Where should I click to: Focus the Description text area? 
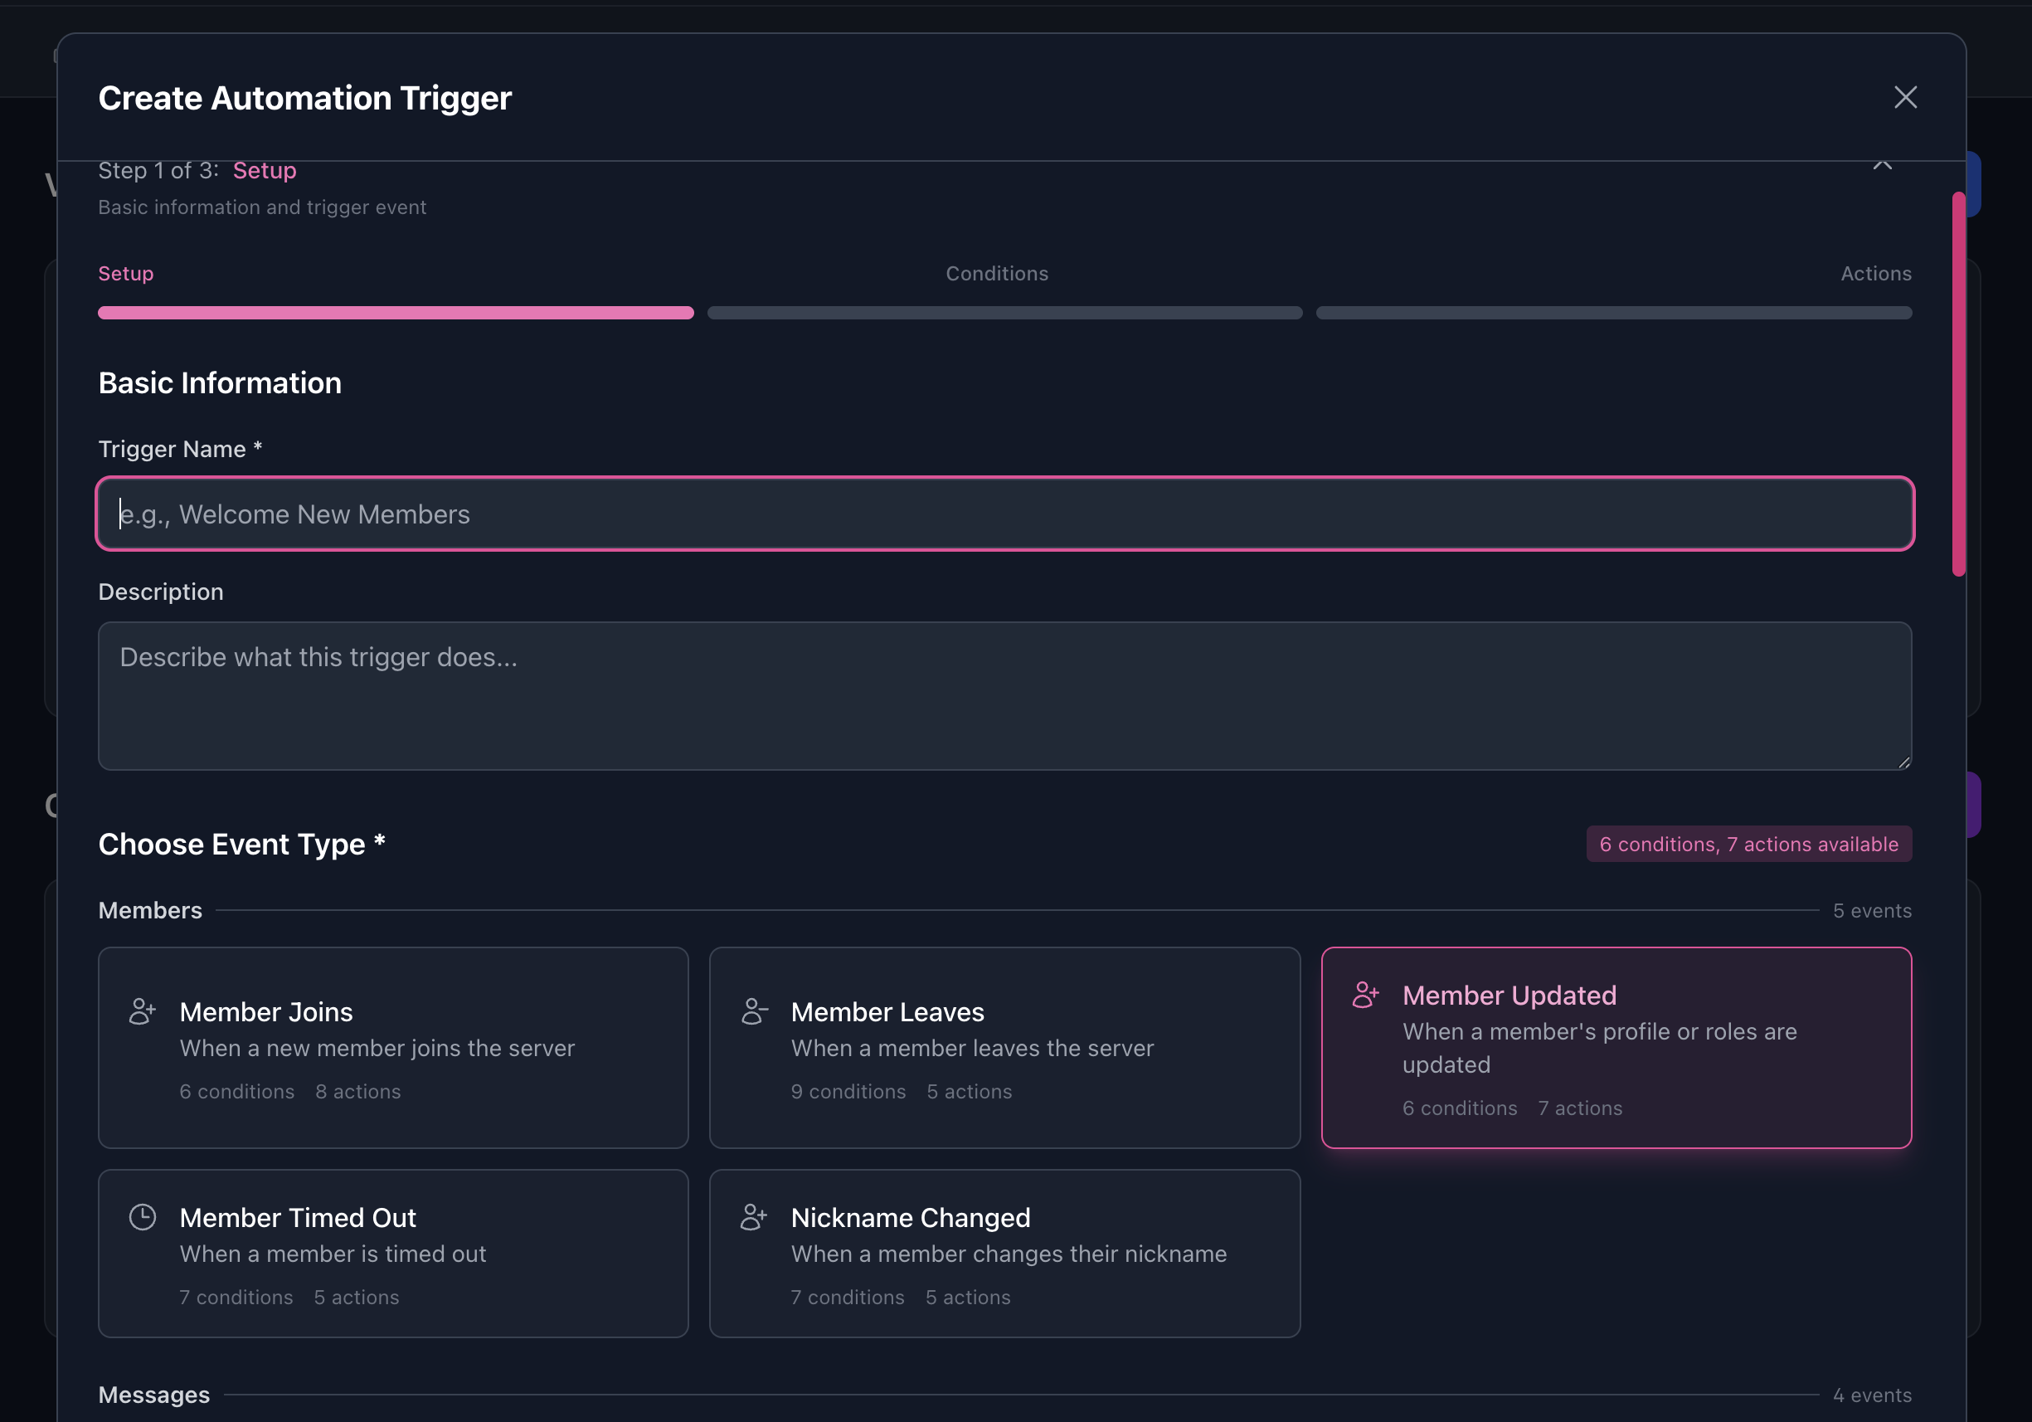(1004, 696)
